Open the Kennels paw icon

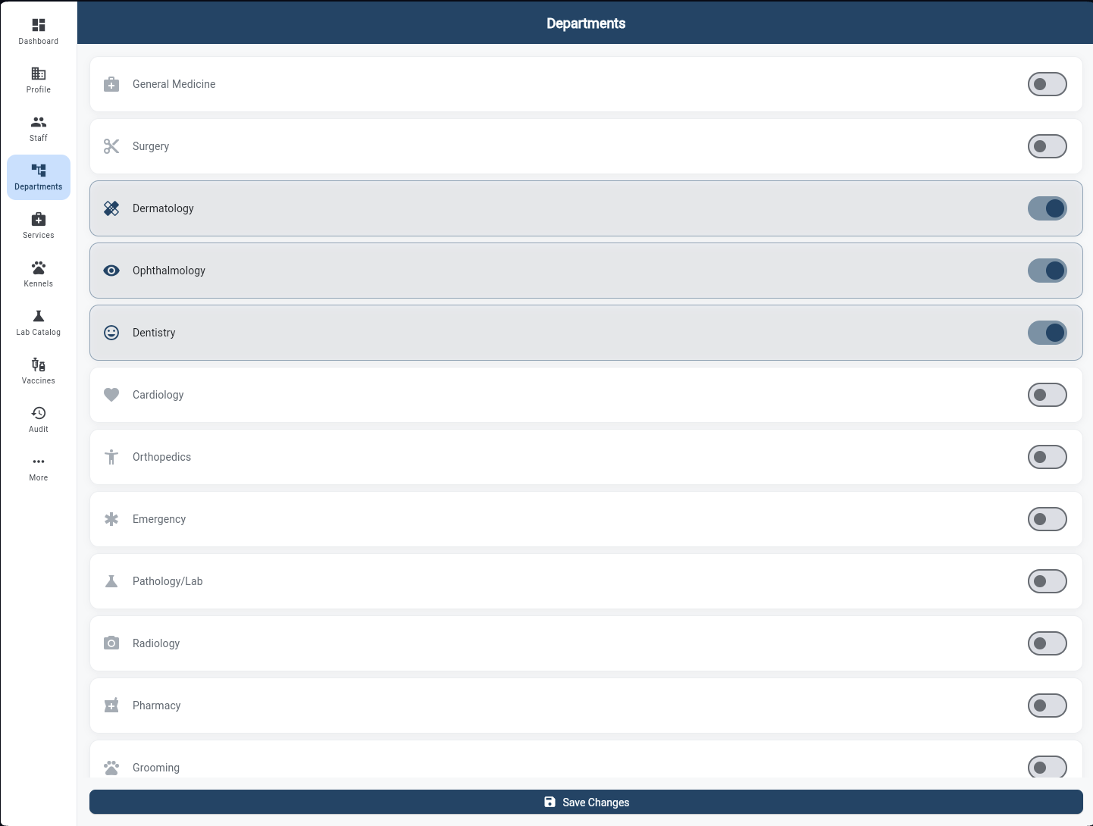[38, 268]
